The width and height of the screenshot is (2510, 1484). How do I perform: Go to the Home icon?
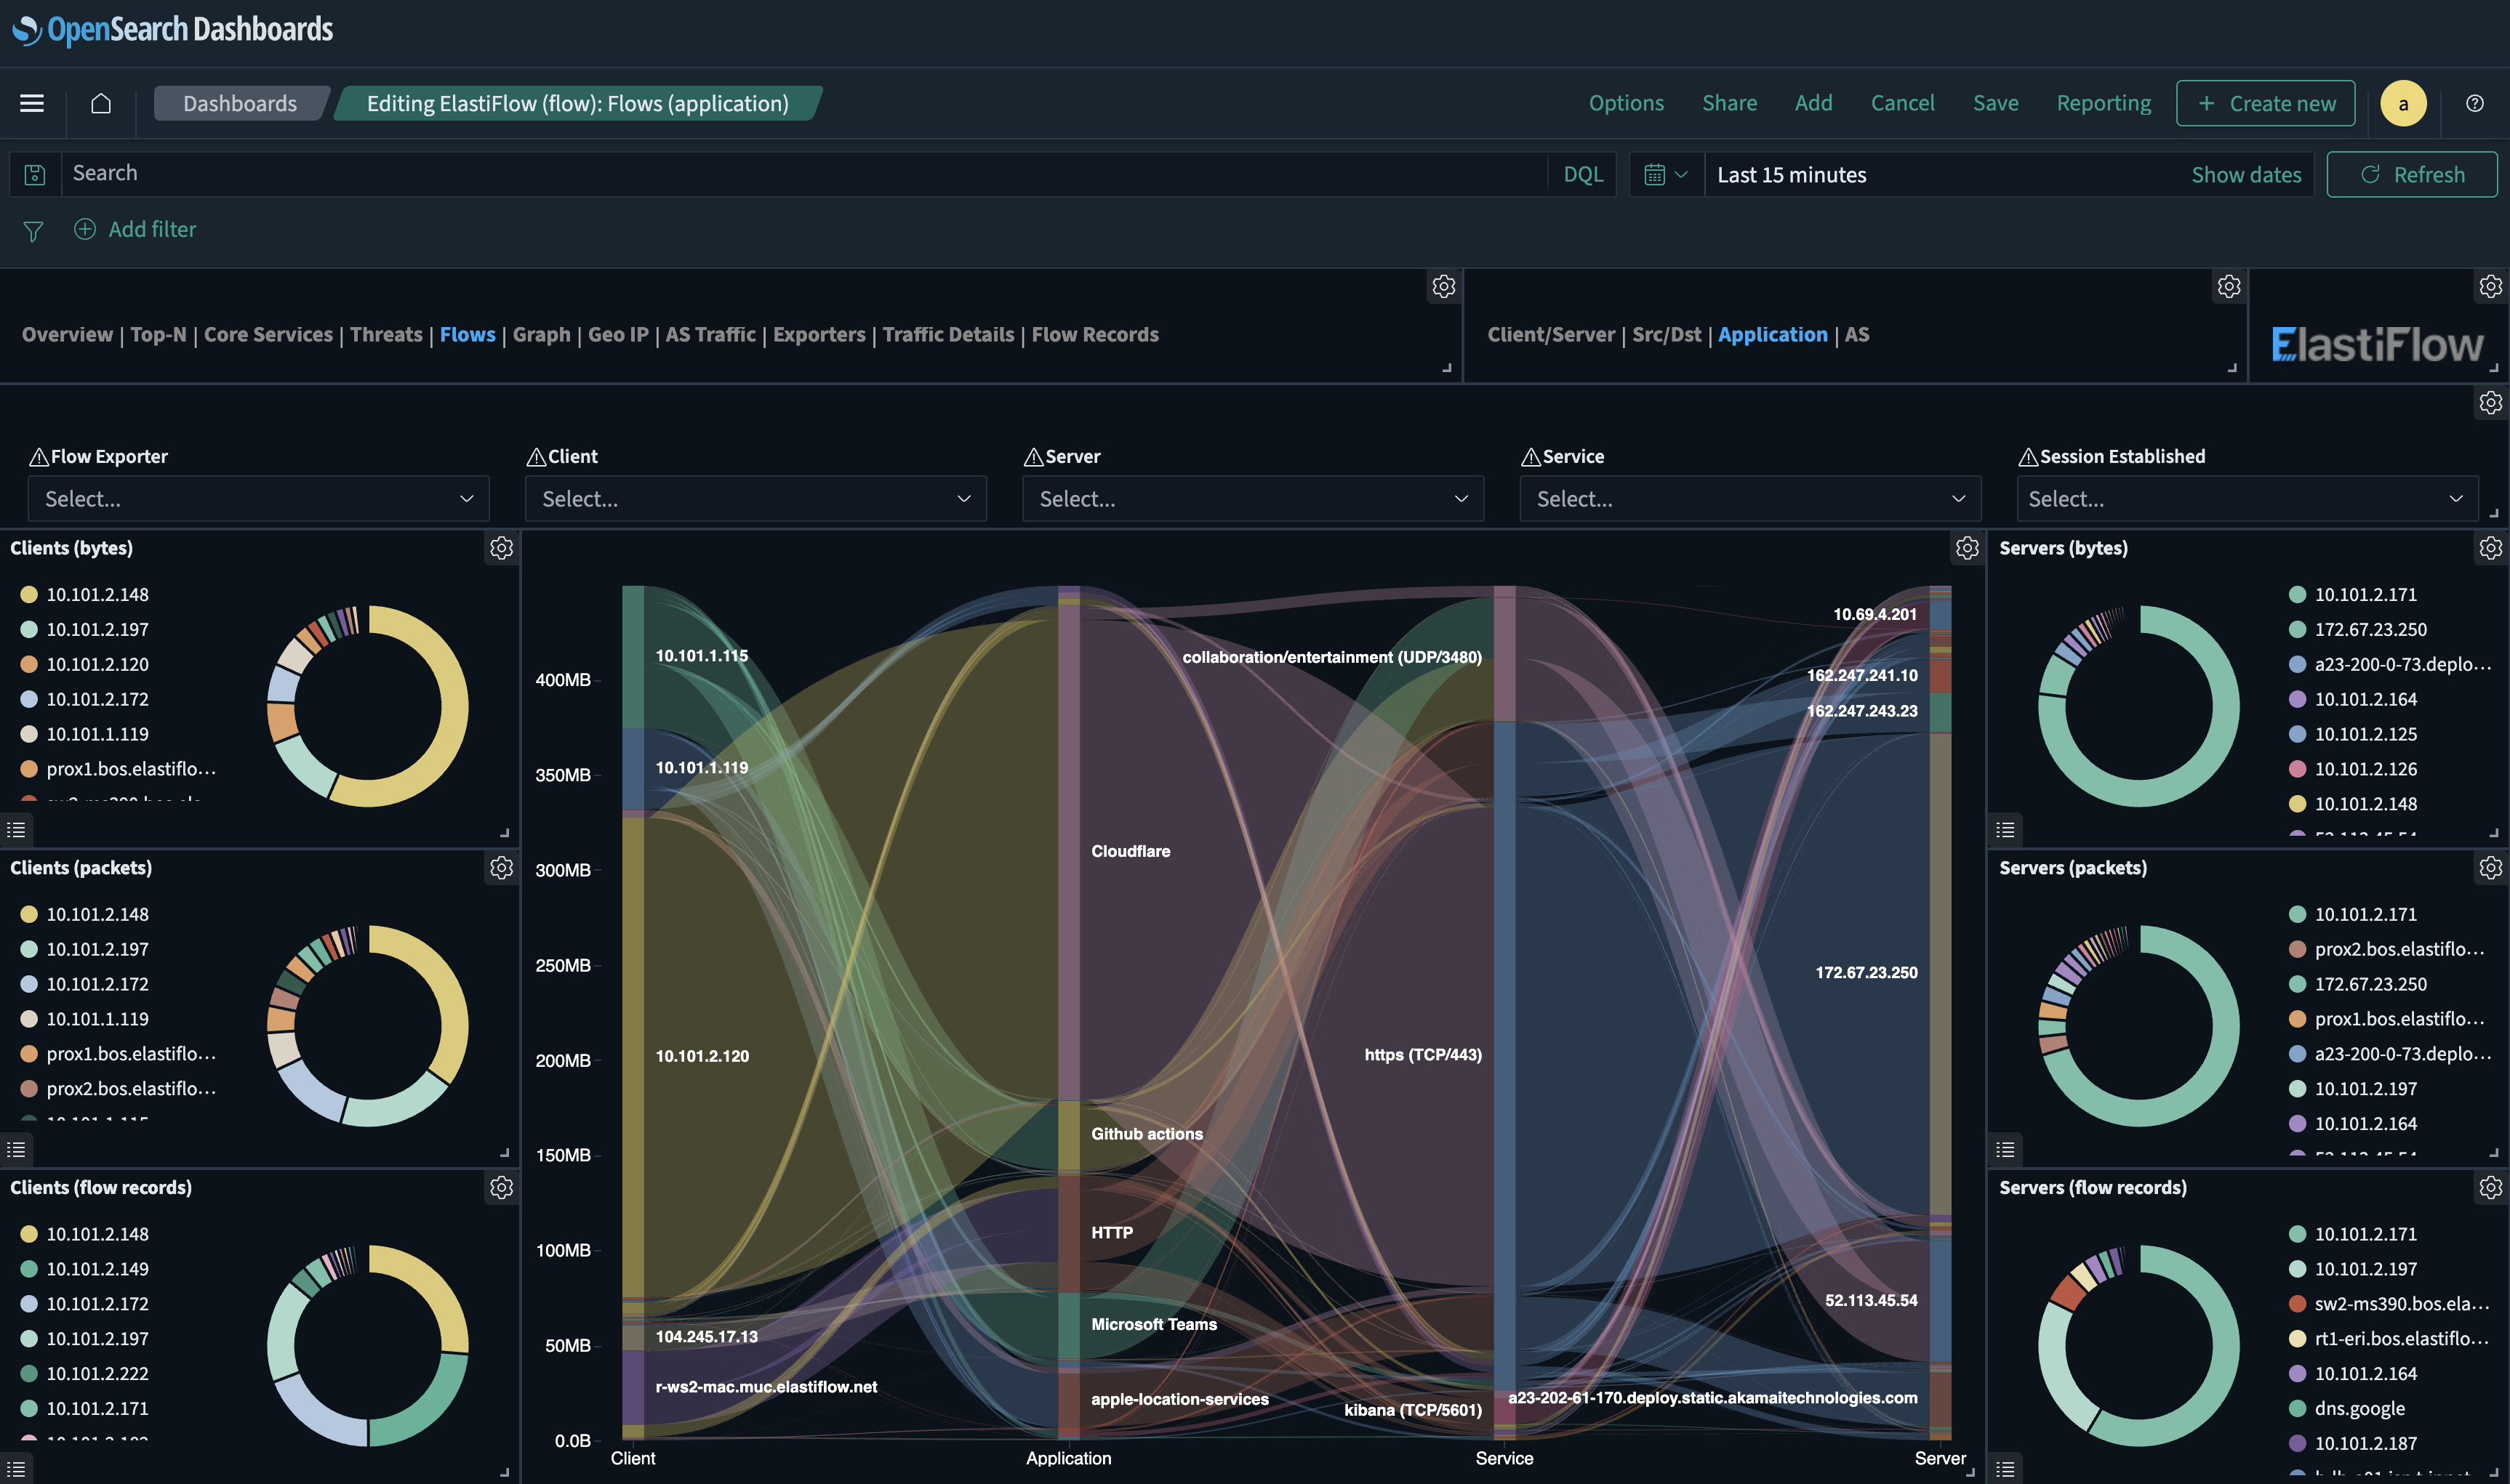(x=101, y=103)
